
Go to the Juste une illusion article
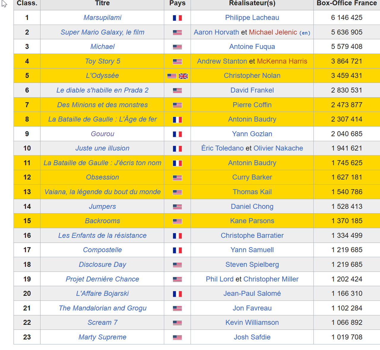pos(102,148)
